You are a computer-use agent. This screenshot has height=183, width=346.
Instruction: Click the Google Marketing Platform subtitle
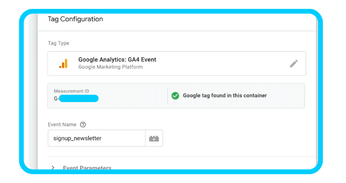pos(110,67)
